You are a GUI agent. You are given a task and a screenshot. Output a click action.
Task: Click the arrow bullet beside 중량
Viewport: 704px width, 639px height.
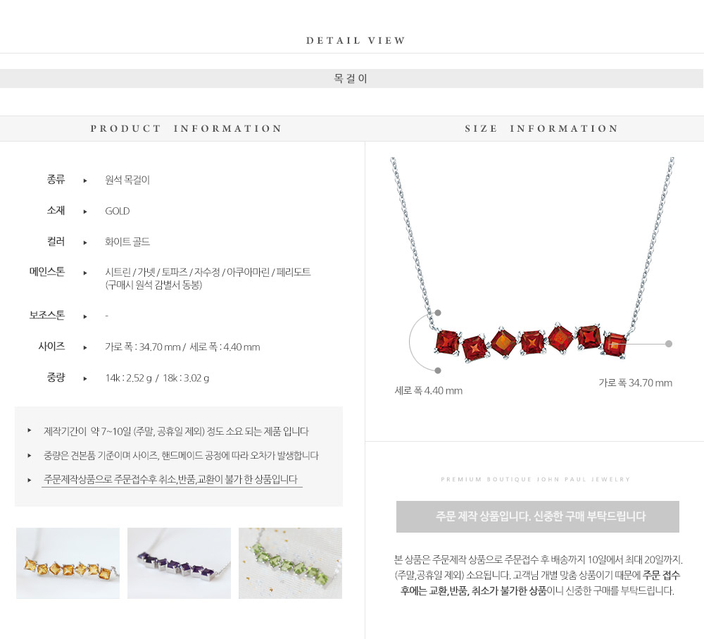pyautogui.click(x=85, y=378)
